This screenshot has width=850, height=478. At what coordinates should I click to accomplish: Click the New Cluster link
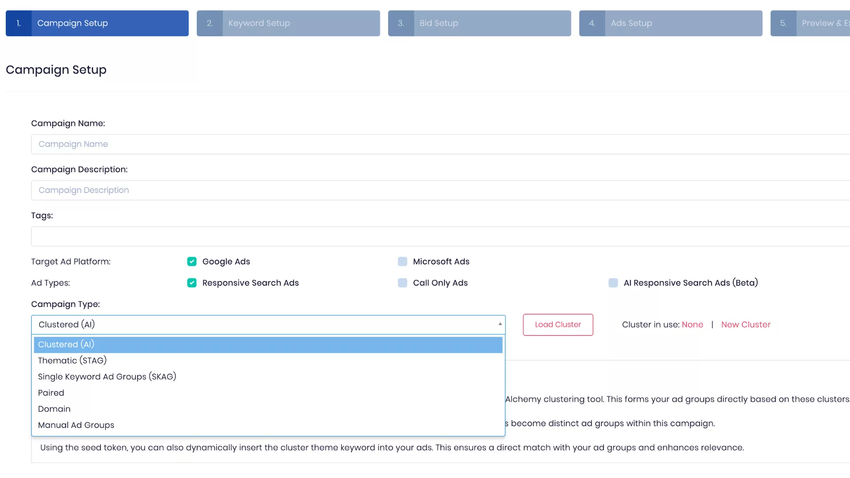(746, 324)
